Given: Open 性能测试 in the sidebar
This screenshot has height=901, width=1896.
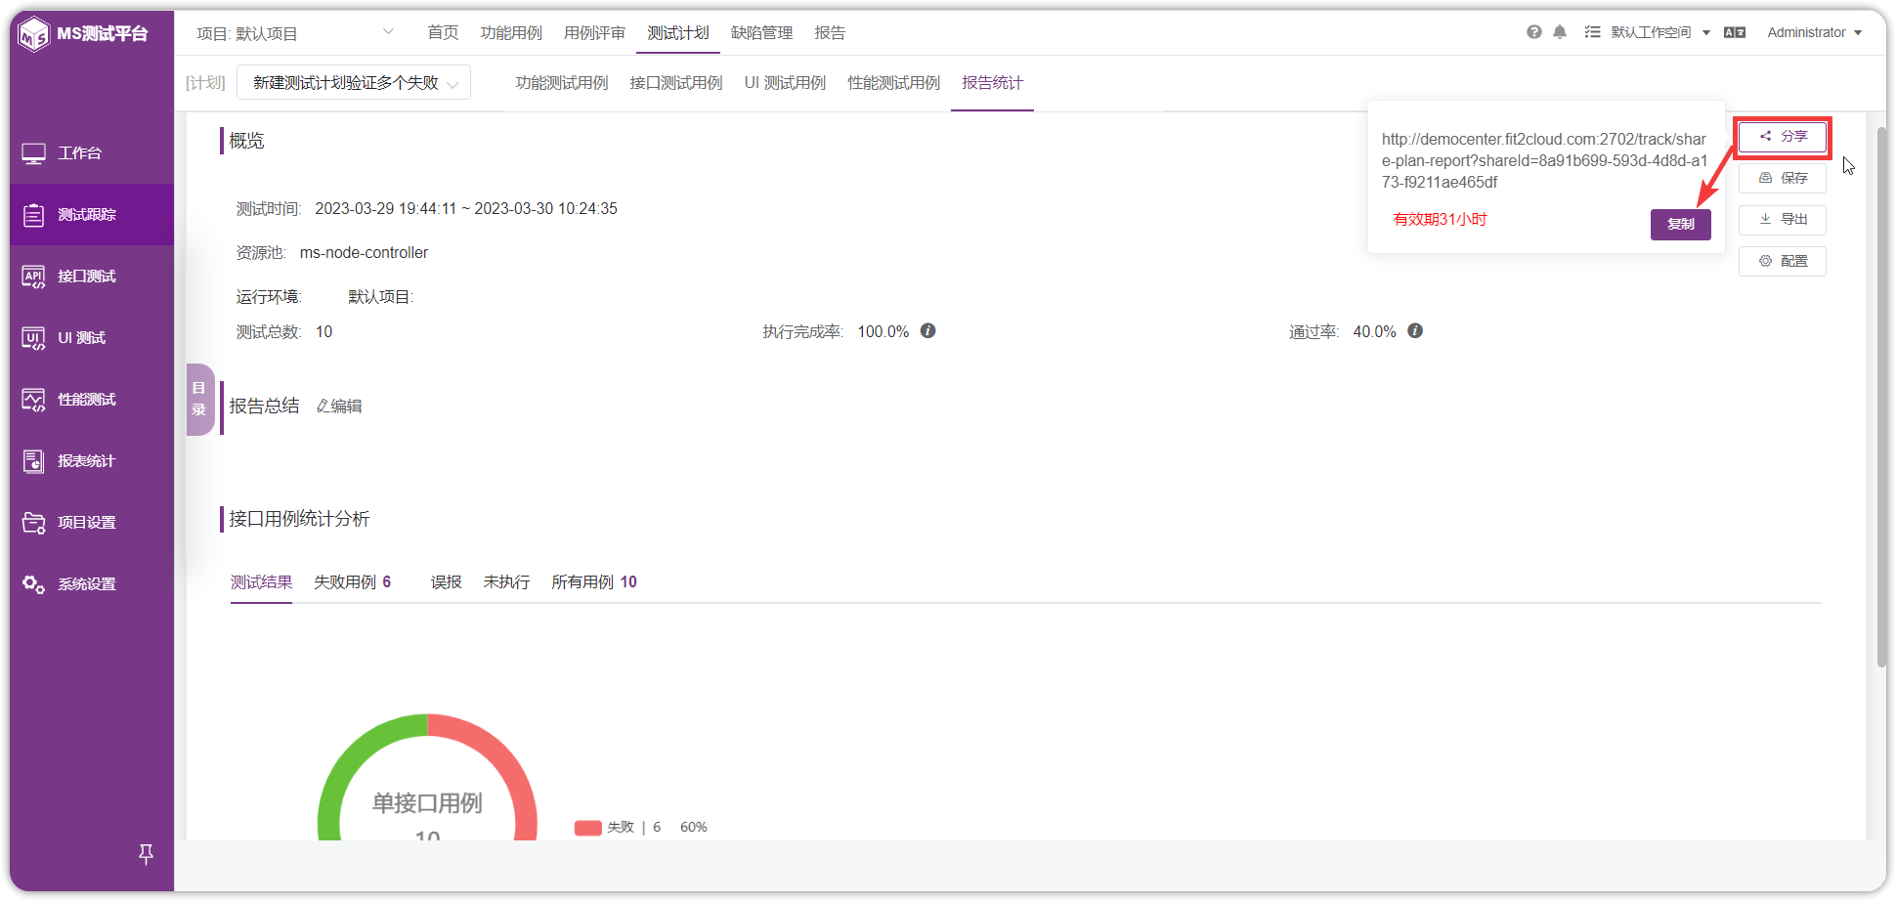Looking at the screenshot, I should [x=92, y=400].
